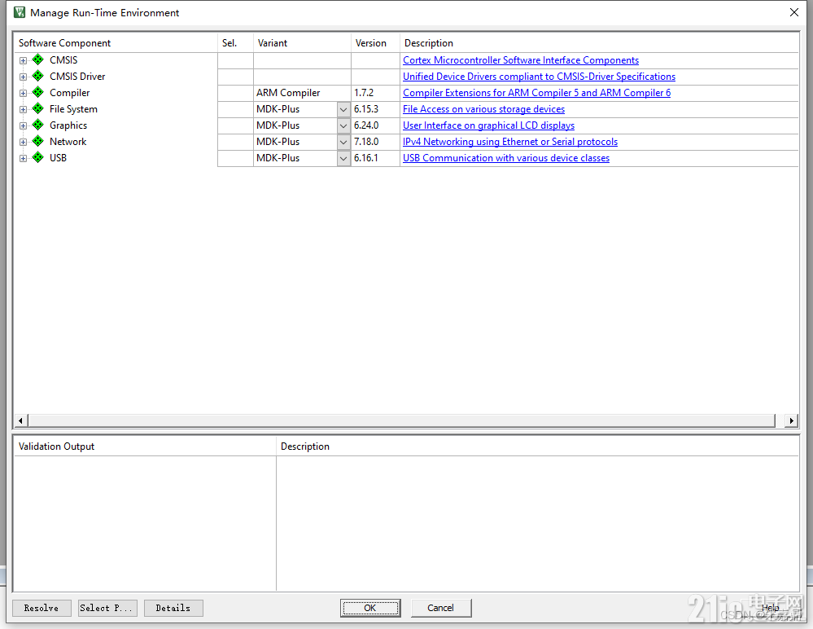
Task: Select the CMSIS Driver tree item label
Action: (x=77, y=77)
